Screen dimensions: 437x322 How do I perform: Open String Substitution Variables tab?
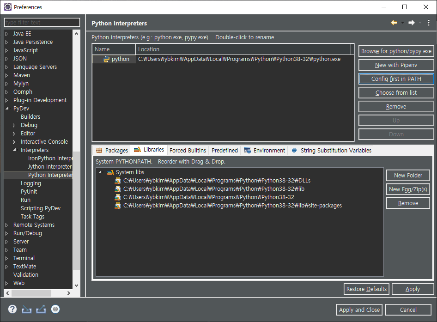(x=331, y=151)
